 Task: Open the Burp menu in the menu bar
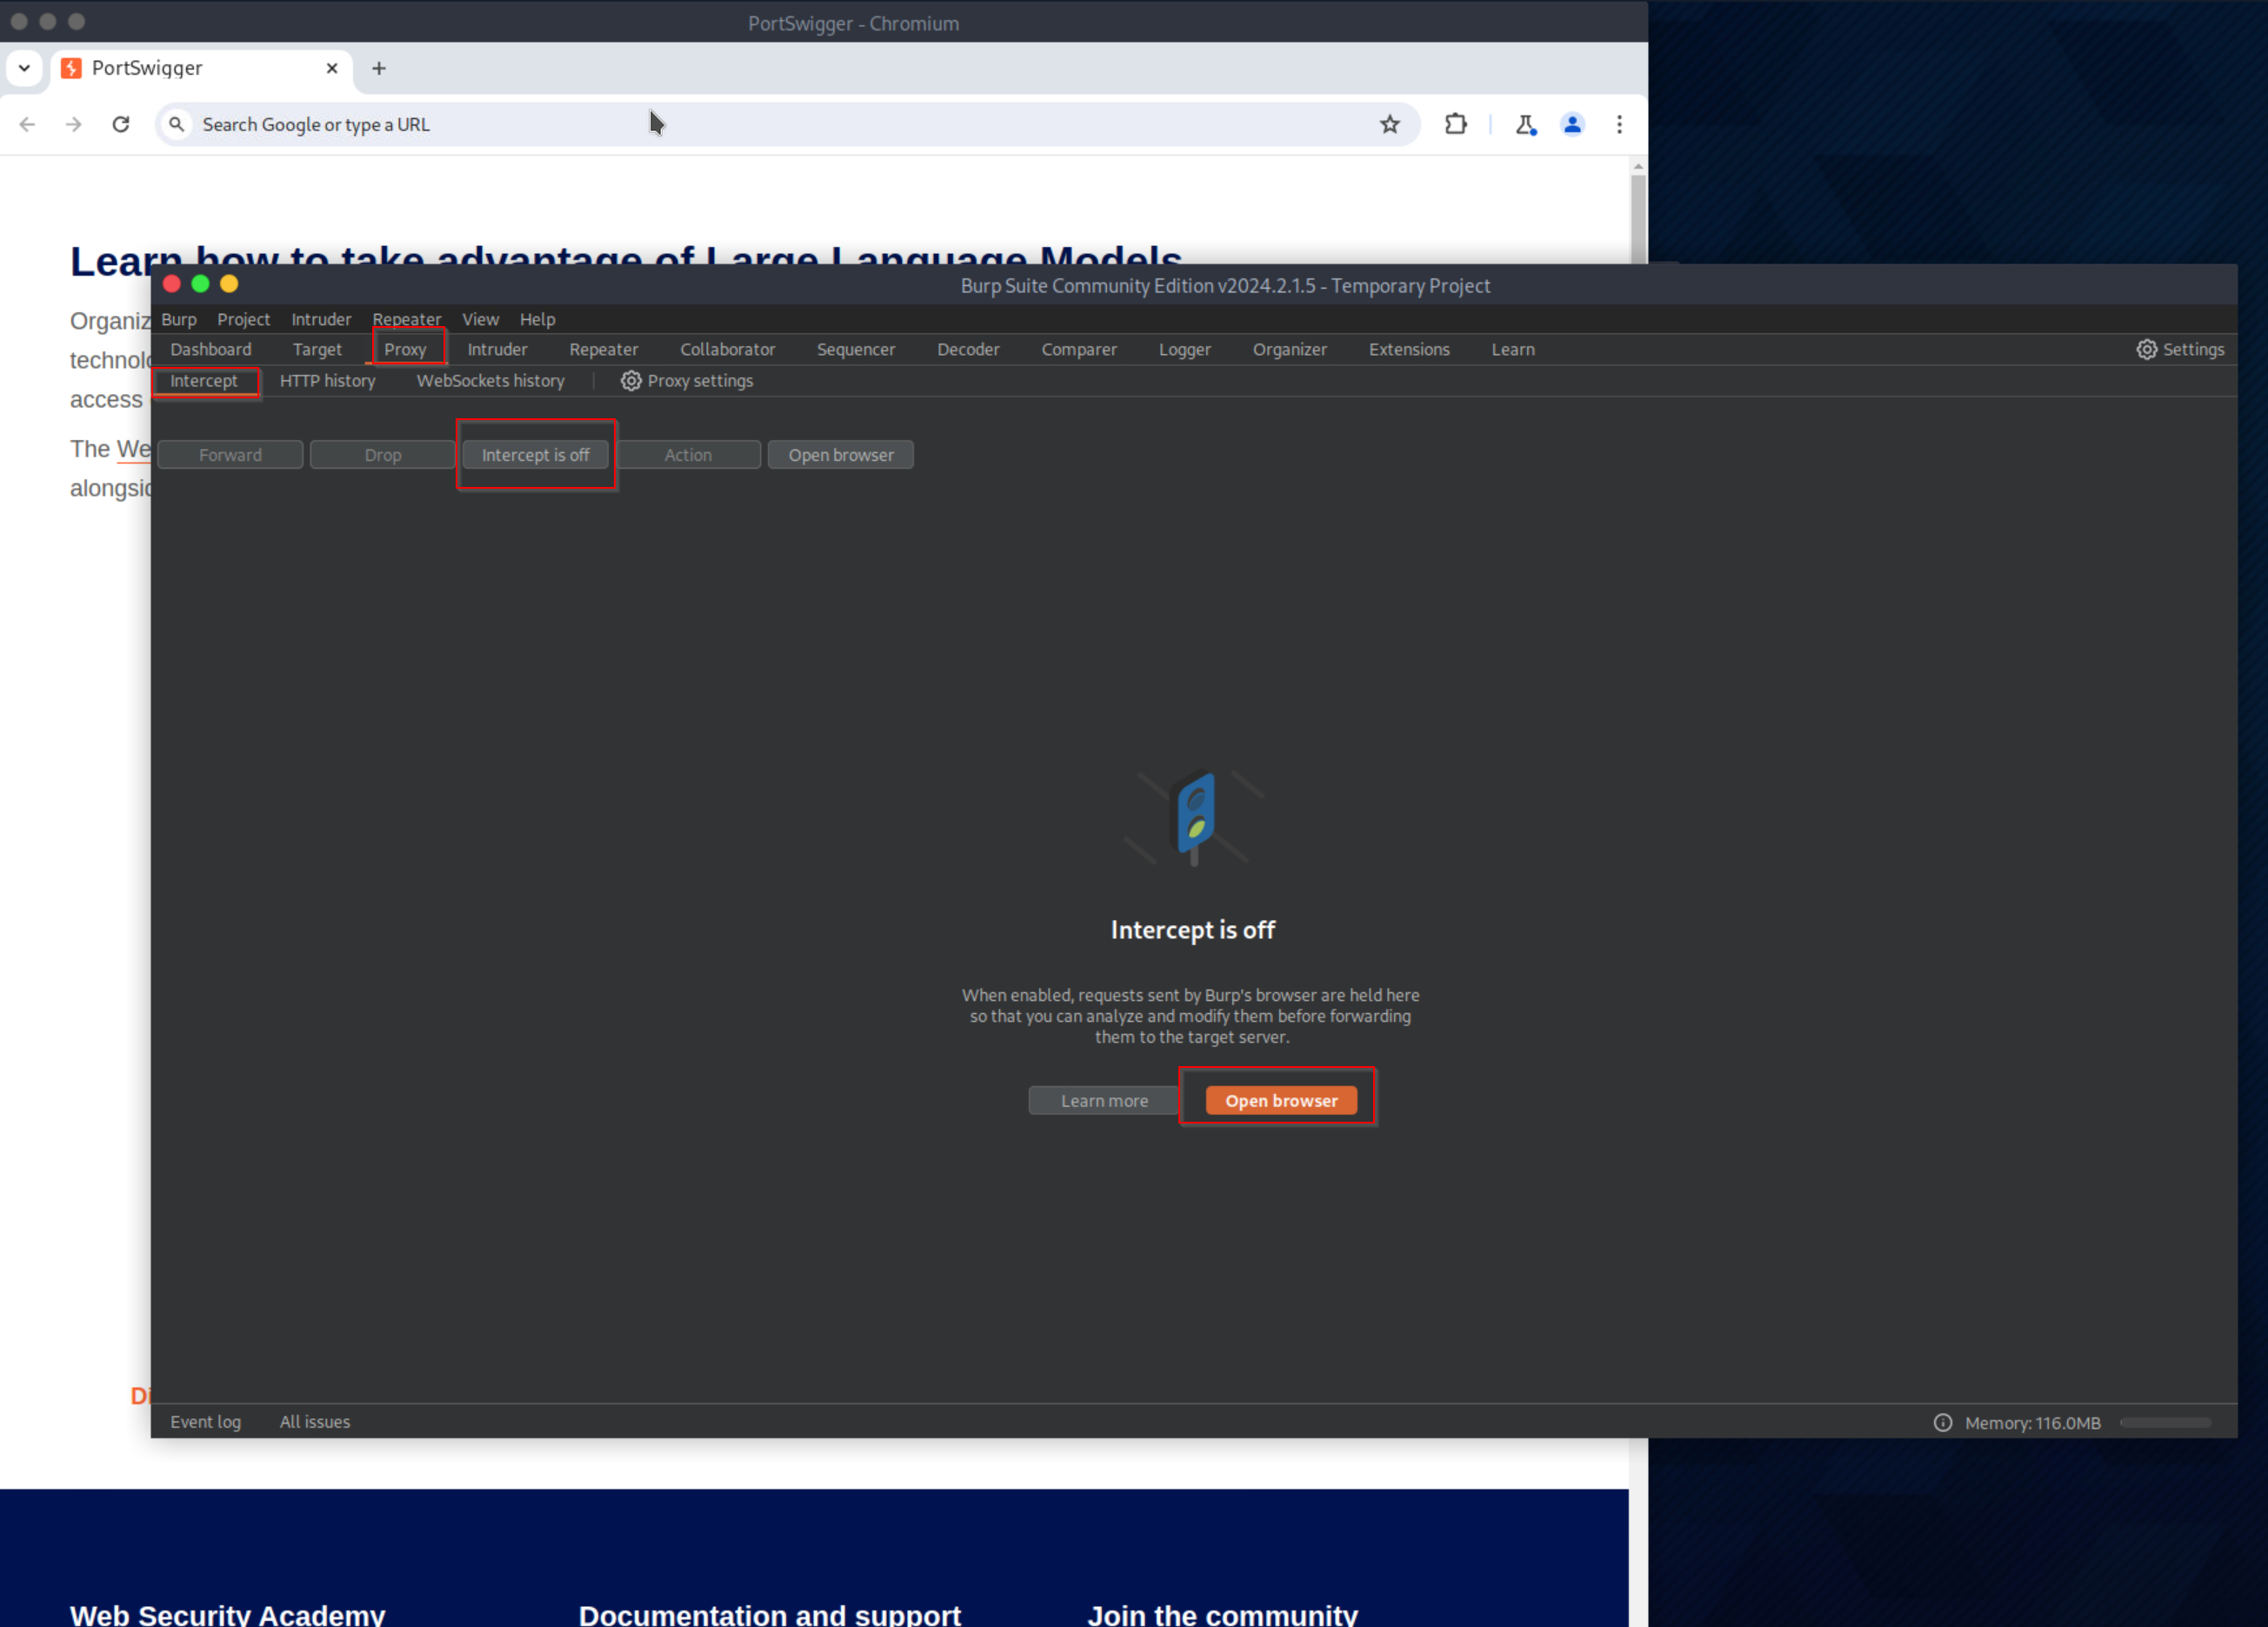coord(179,319)
